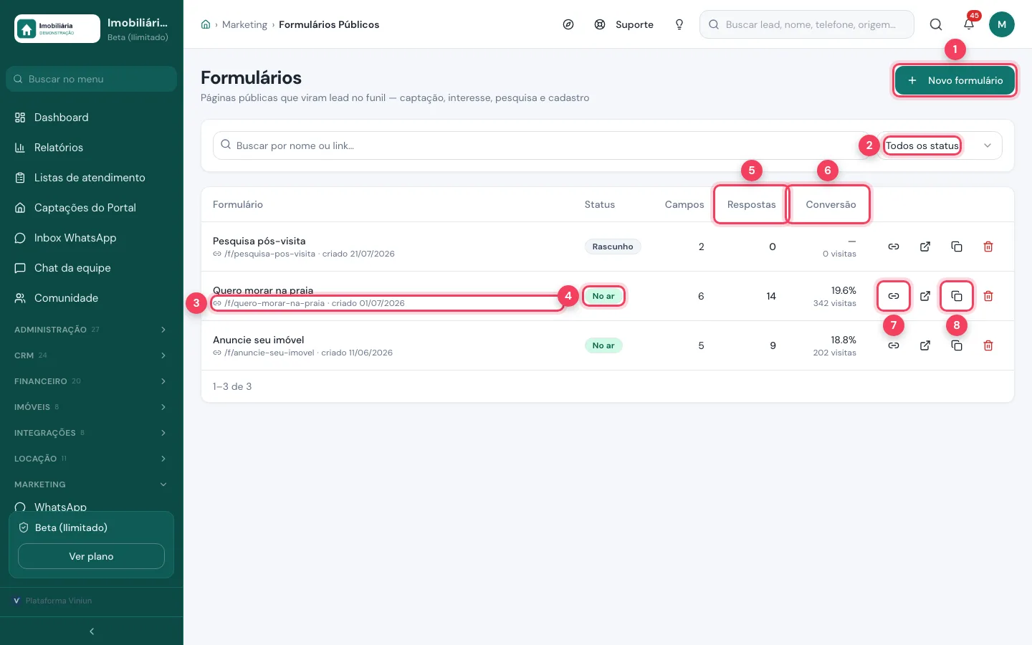The height and width of the screenshot is (645, 1032).
Task: Open the user avatar M menu
Action: [x=1002, y=24]
